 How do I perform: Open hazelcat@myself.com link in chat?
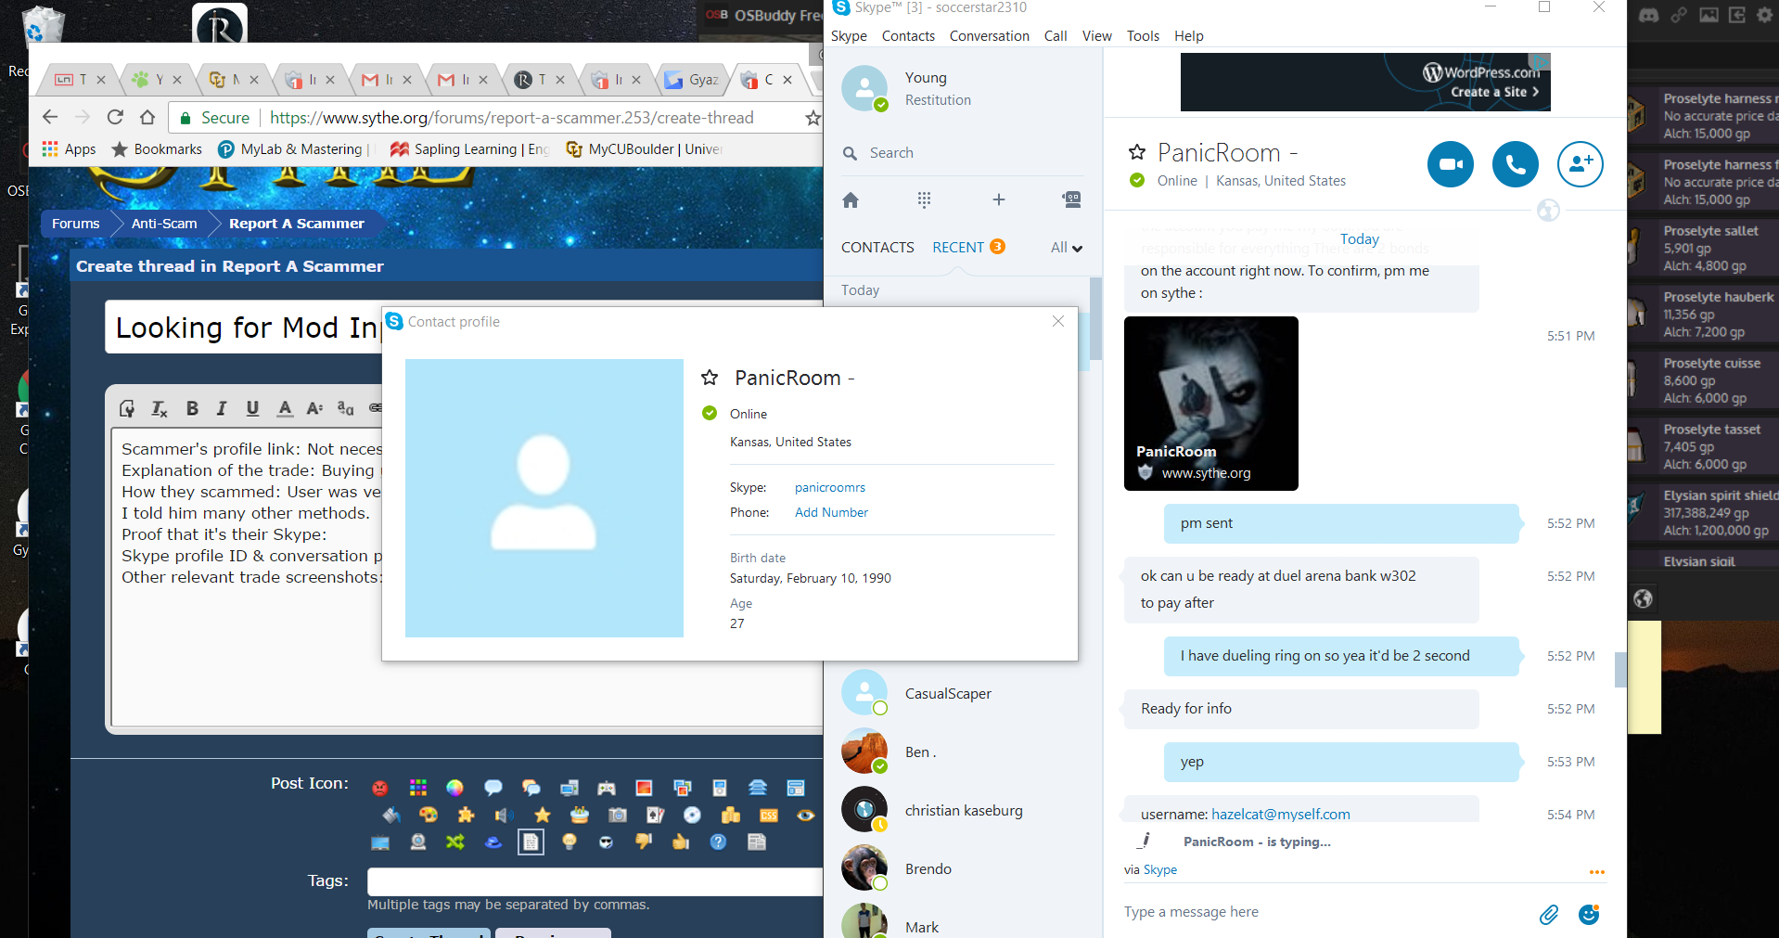tap(1280, 815)
